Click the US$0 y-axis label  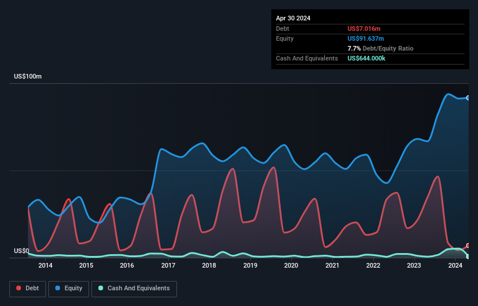tap(22, 251)
